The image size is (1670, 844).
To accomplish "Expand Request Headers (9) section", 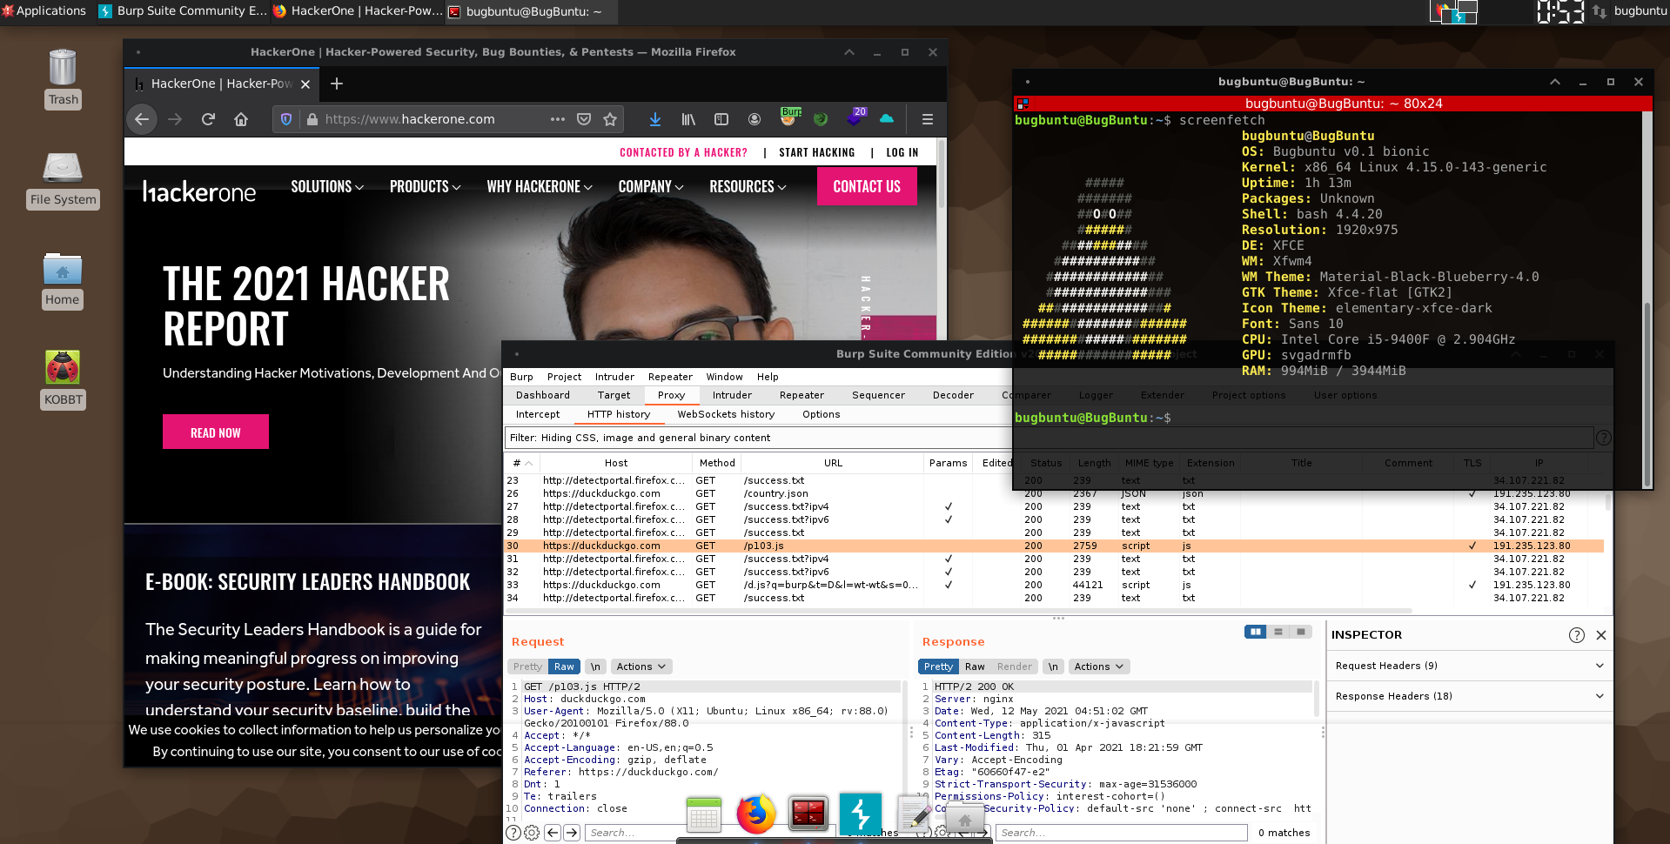I will 1469,666.
